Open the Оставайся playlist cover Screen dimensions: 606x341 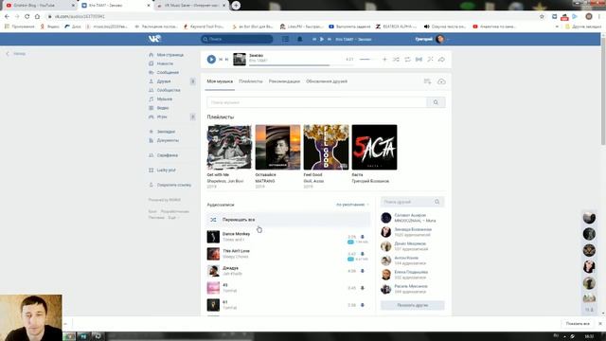coord(277,147)
